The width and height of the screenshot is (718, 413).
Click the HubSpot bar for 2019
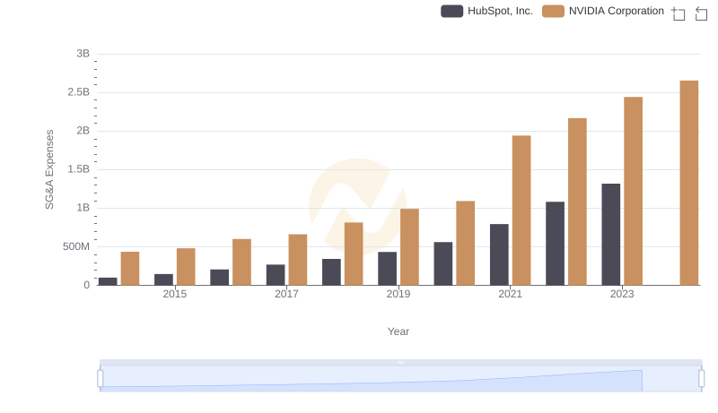pyautogui.click(x=388, y=268)
